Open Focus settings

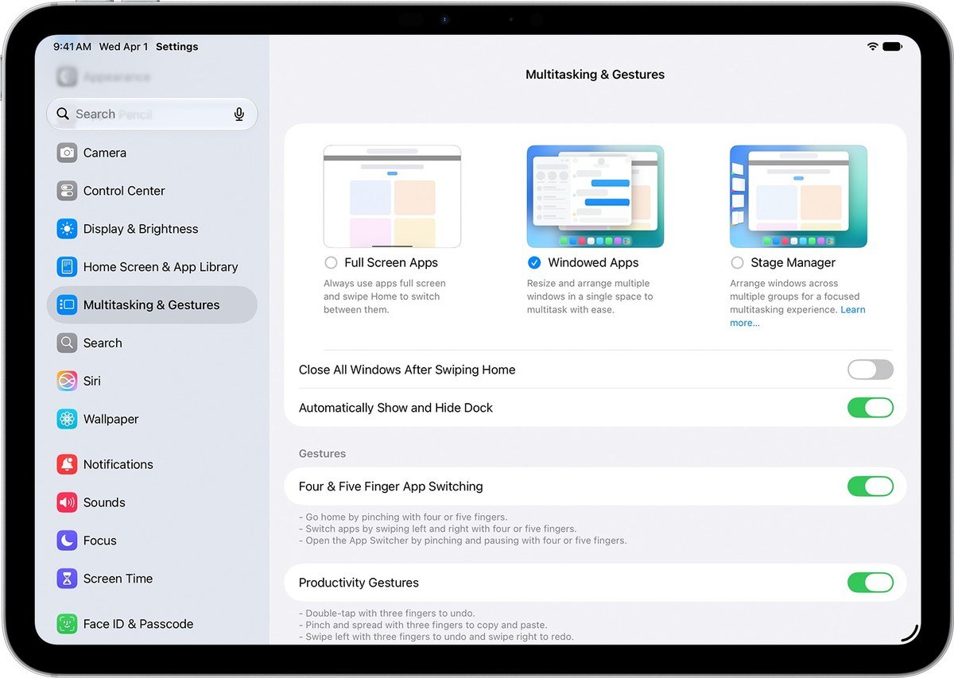pos(152,540)
